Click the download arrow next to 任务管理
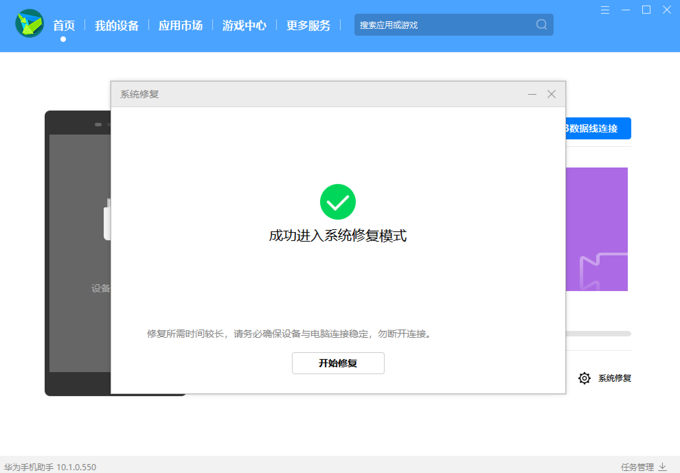Screen dimensions: 680x473 662,466
